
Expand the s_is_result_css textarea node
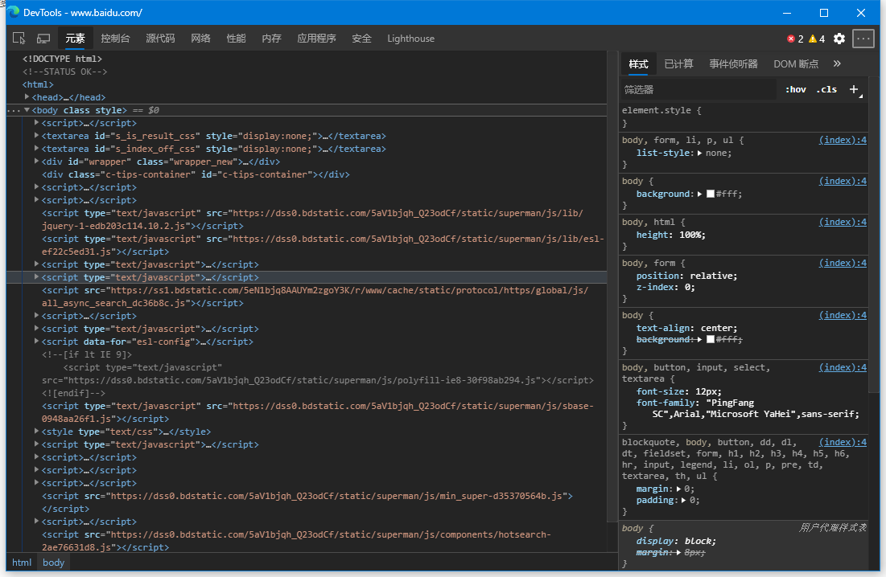tap(37, 135)
